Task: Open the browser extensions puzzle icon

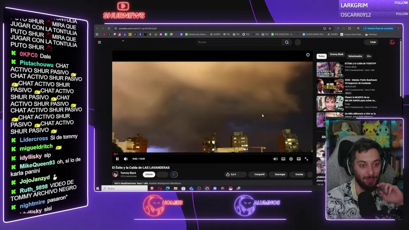Action: 350,28
